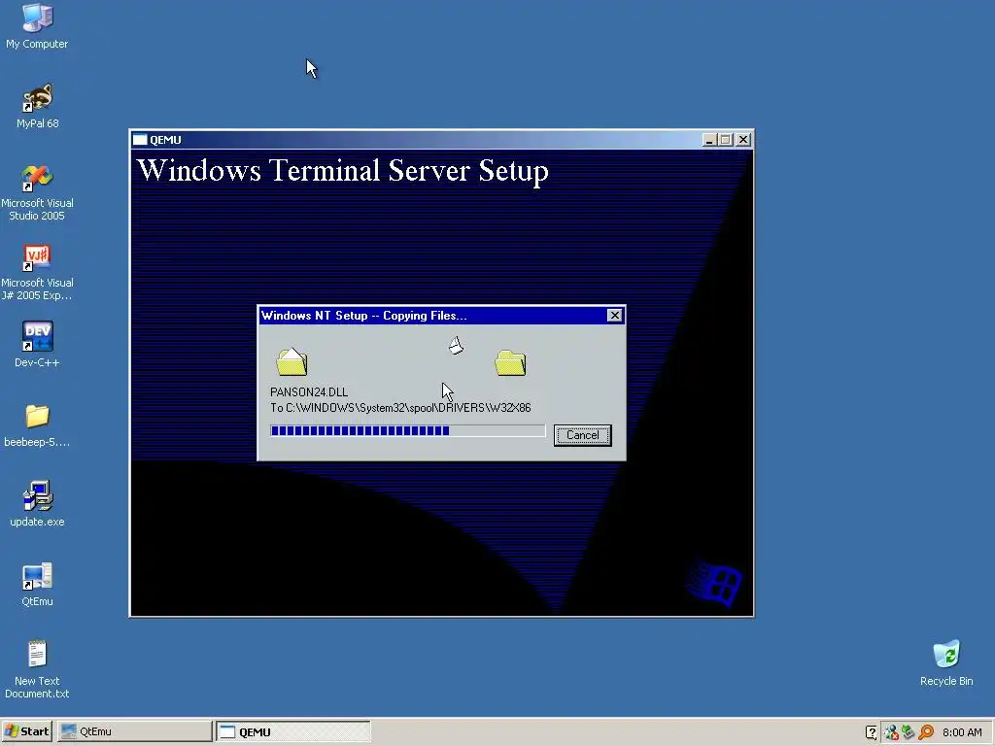
Task: Cancel the Windows NT file copying
Action: (x=583, y=435)
